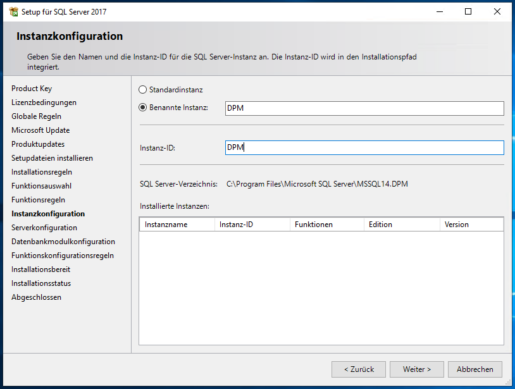This screenshot has width=515, height=389.
Task: Select Funktionskonfigurationsregeln step in sidebar
Action: [x=63, y=256]
